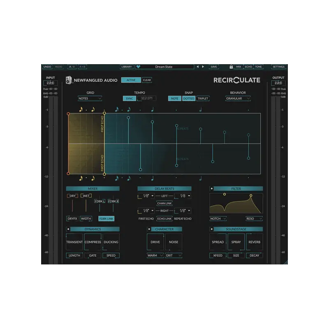Screen dimensions: 329x329
Task: Save the preset with SAVE
Action: pyautogui.click(x=214, y=67)
